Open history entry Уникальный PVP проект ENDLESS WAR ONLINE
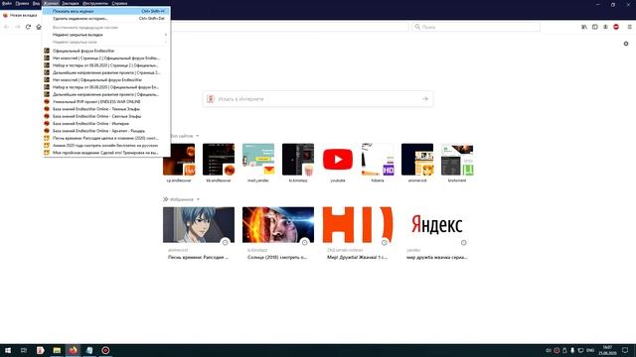 tap(106, 101)
